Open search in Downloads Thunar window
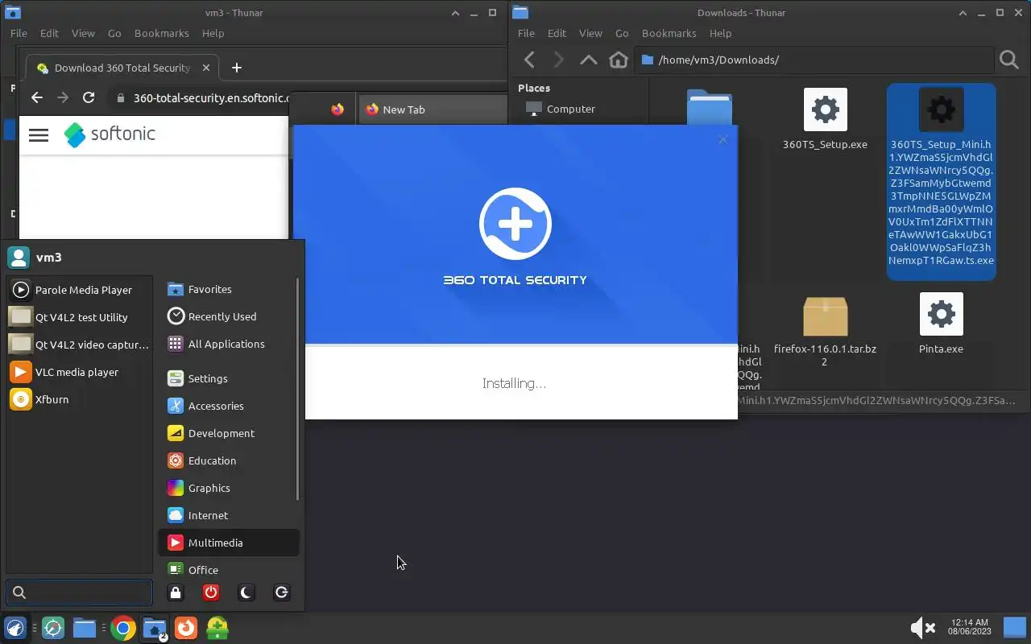The height and width of the screenshot is (644, 1031). coord(1009,60)
